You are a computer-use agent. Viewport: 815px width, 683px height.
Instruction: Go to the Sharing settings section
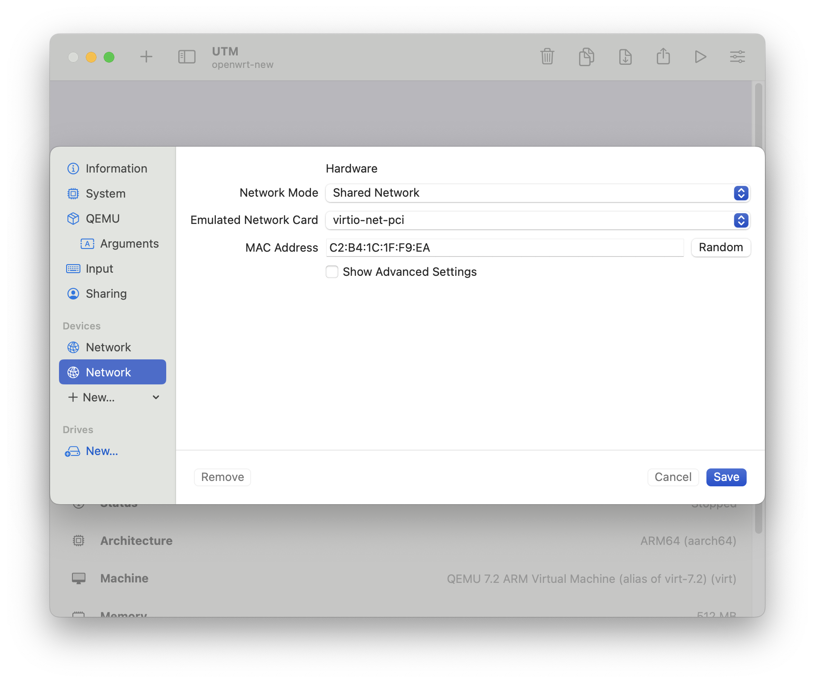(x=106, y=294)
